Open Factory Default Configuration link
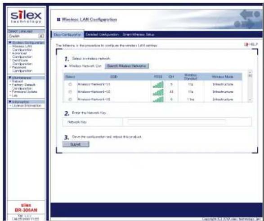The image size is (264, 221). [x=23, y=87]
